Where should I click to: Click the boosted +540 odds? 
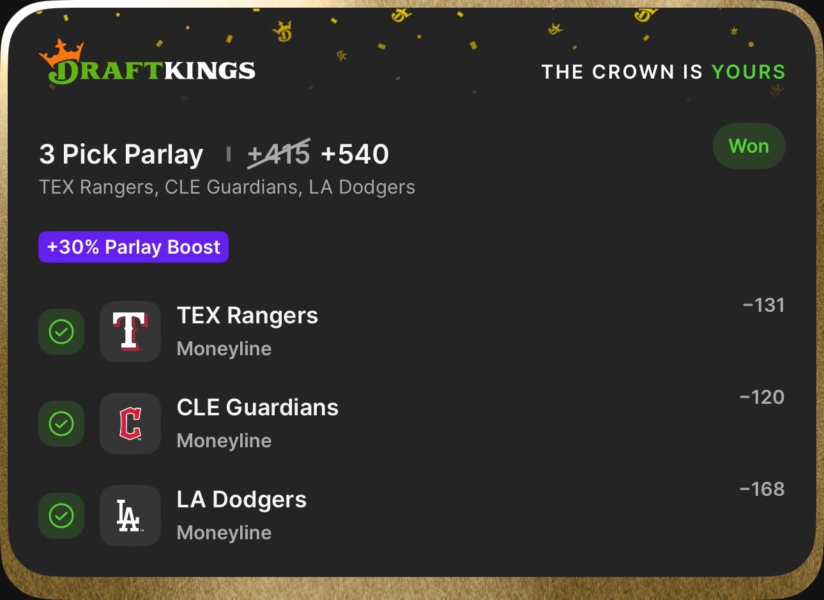[x=355, y=154]
